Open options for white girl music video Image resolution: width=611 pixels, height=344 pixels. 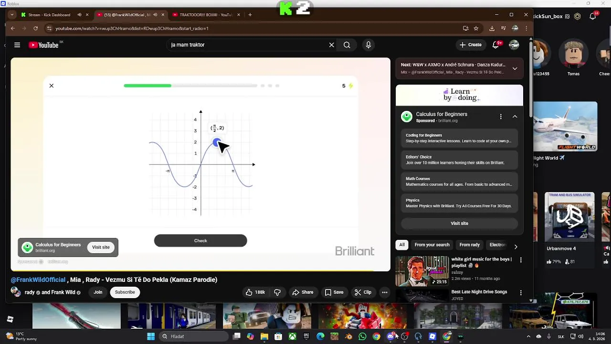[x=521, y=260]
